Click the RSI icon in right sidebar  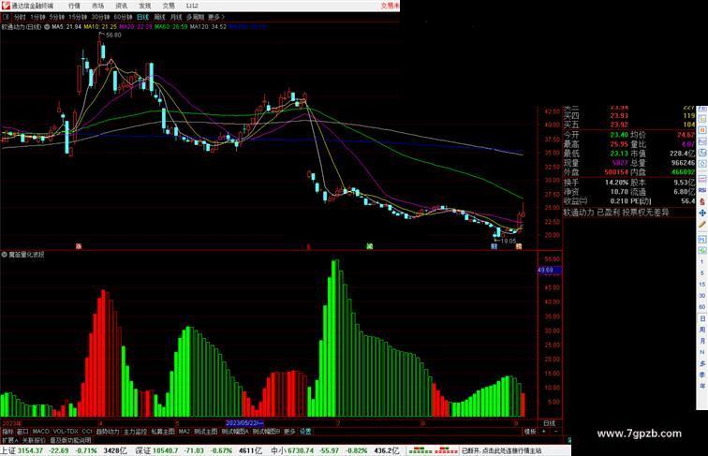click(x=702, y=190)
